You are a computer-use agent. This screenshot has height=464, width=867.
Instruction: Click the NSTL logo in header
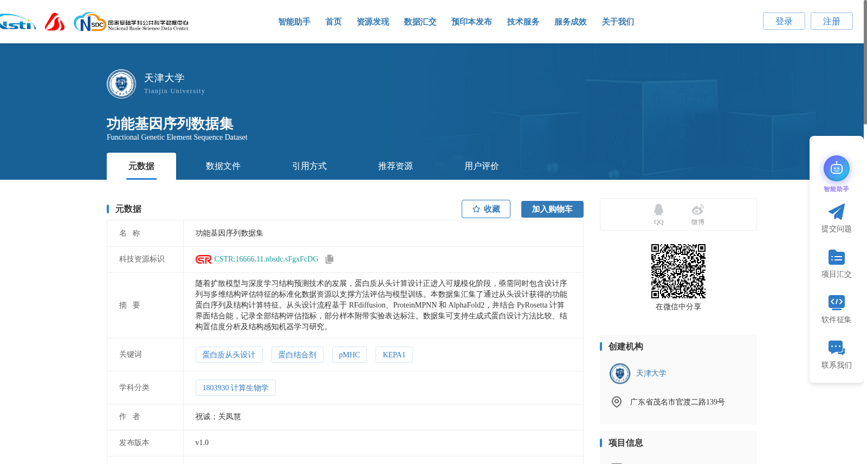(x=17, y=22)
